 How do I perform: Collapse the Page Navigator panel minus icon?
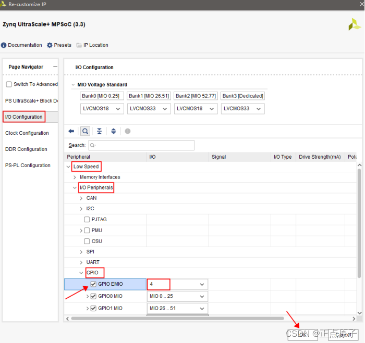[x=55, y=67]
